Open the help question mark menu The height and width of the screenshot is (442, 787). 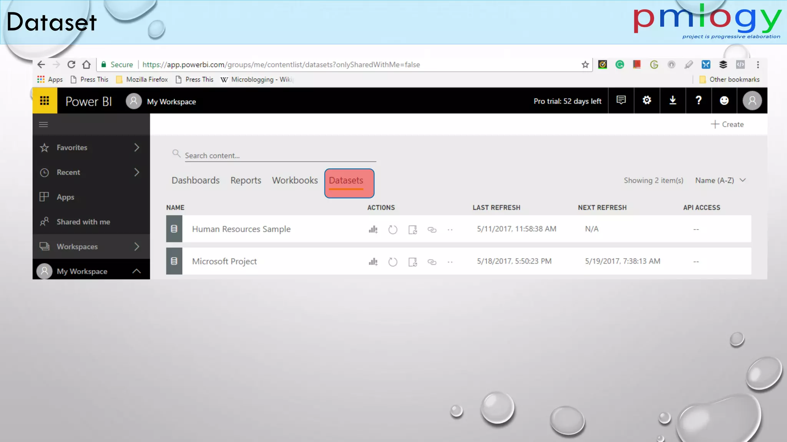coord(698,101)
